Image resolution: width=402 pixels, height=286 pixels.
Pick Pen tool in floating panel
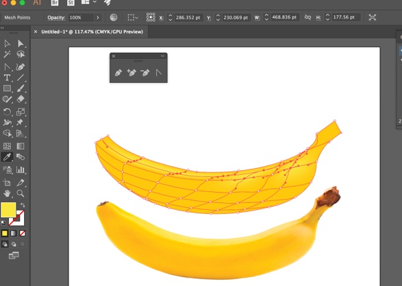pyautogui.click(x=118, y=73)
